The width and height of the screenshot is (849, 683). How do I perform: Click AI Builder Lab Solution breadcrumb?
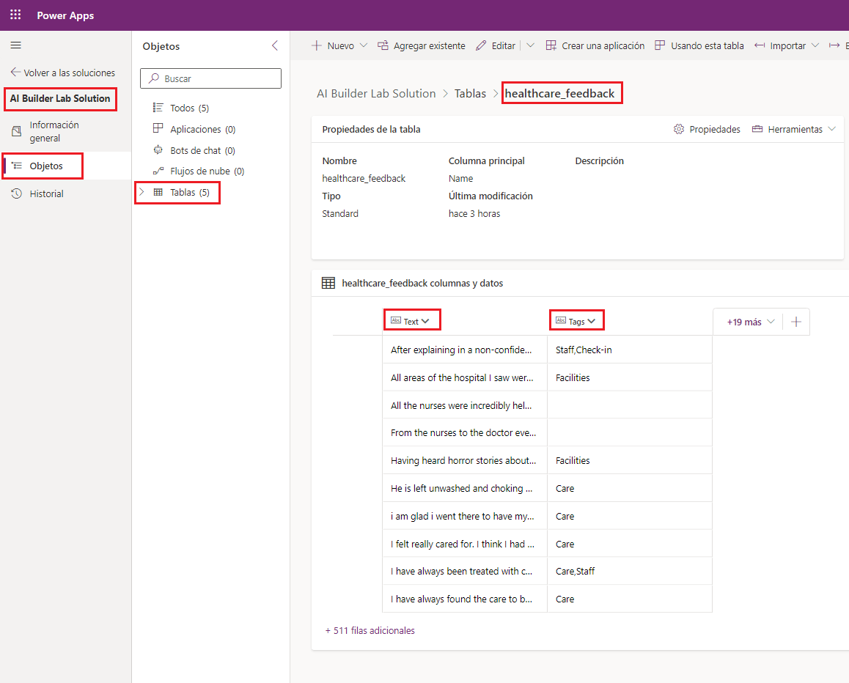pos(376,94)
